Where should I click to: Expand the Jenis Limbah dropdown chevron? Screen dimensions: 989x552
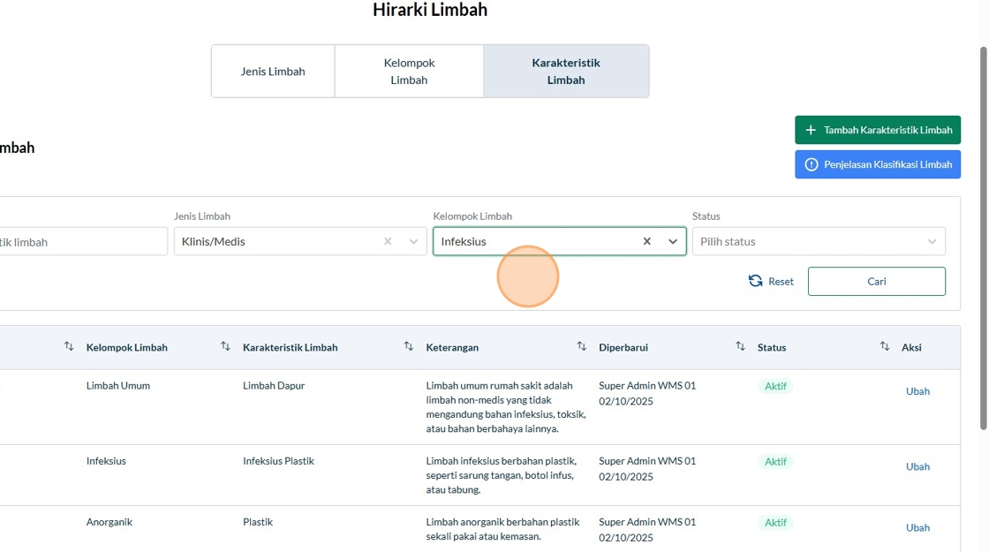(x=413, y=241)
